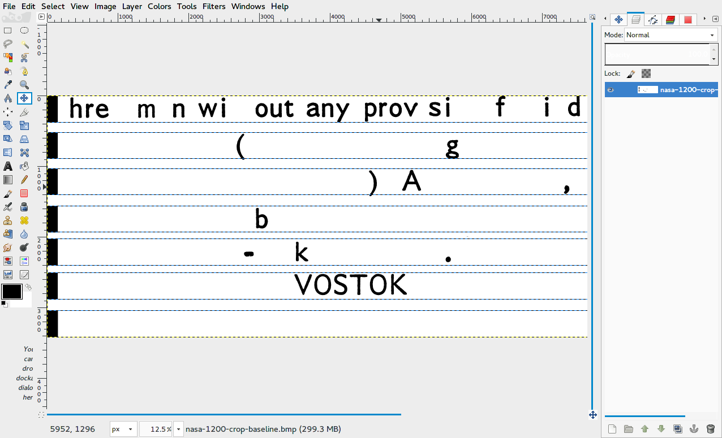This screenshot has width=722, height=438.
Task: Toggle lock alpha channel checkerboard icon
Action: click(x=646, y=73)
